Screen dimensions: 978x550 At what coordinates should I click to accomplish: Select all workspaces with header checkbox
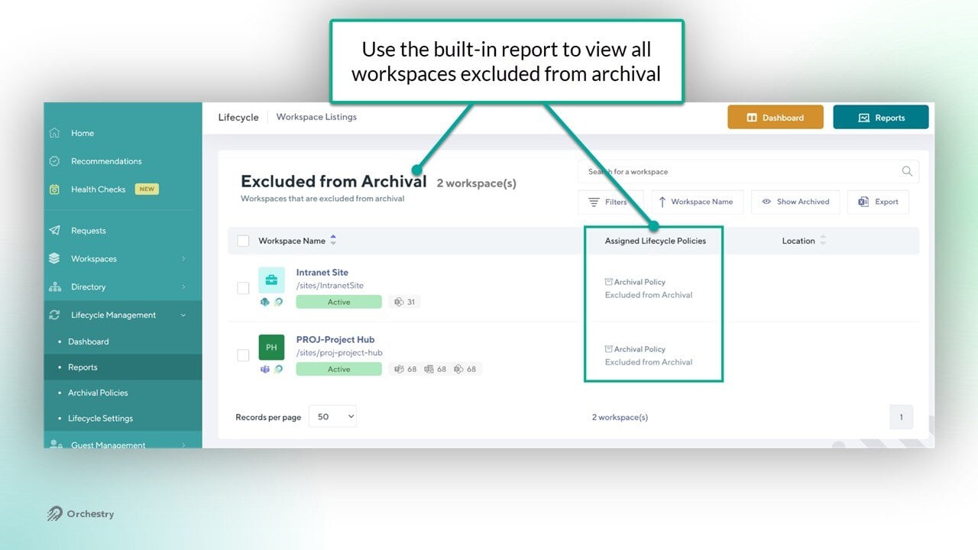243,241
